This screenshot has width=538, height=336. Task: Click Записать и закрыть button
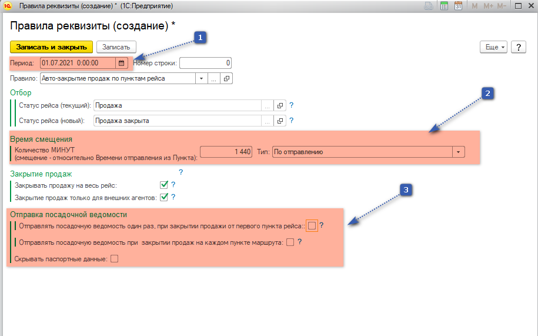click(x=52, y=47)
